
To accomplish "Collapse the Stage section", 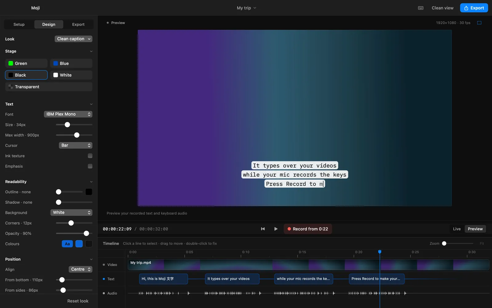I will (91, 51).
